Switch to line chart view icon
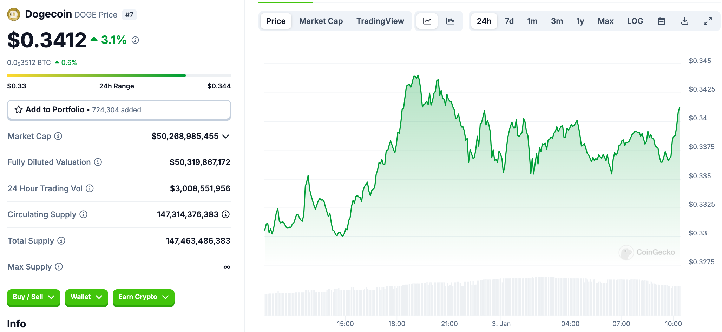The image size is (722, 332). 427,21
